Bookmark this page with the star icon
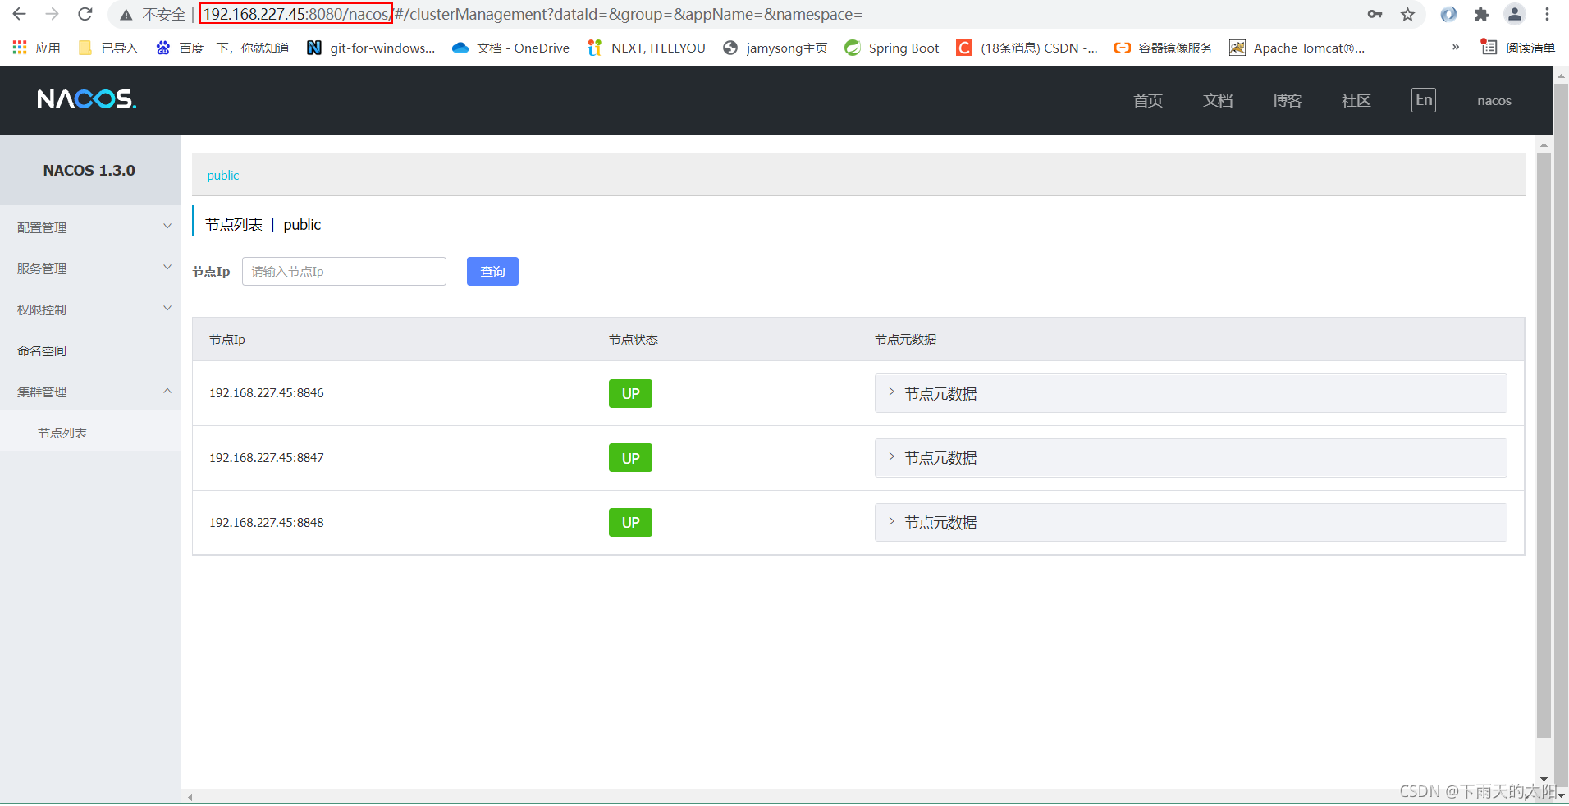Image resolution: width=1569 pixels, height=806 pixels. tap(1408, 14)
